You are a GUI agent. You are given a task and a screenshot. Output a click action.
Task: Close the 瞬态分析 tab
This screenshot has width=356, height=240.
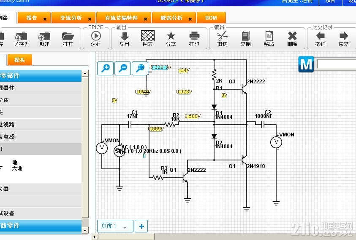190,19
